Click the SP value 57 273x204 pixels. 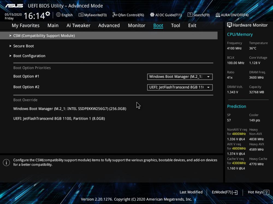click(229, 120)
